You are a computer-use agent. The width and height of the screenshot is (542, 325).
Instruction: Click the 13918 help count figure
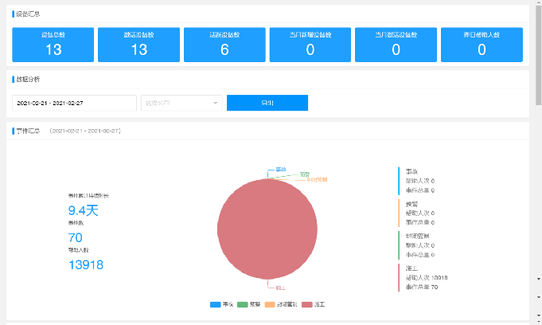click(x=85, y=264)
